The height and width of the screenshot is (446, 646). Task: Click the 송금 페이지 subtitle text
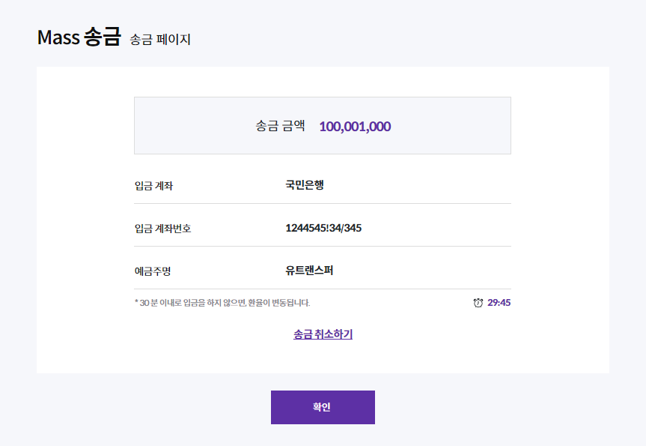160,40
